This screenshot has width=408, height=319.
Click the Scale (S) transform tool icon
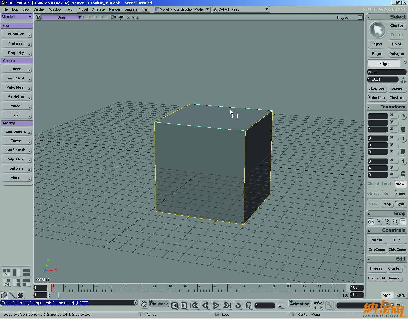[404, 116]
